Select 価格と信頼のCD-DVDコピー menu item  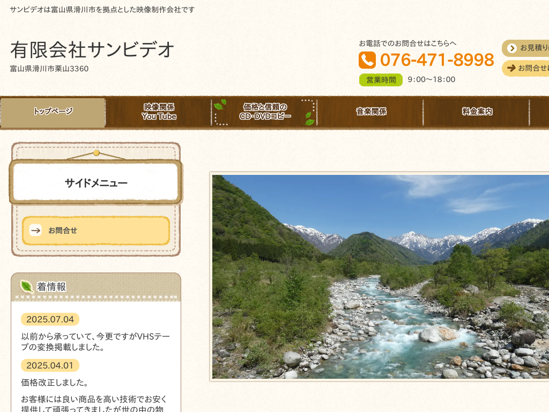265,112
